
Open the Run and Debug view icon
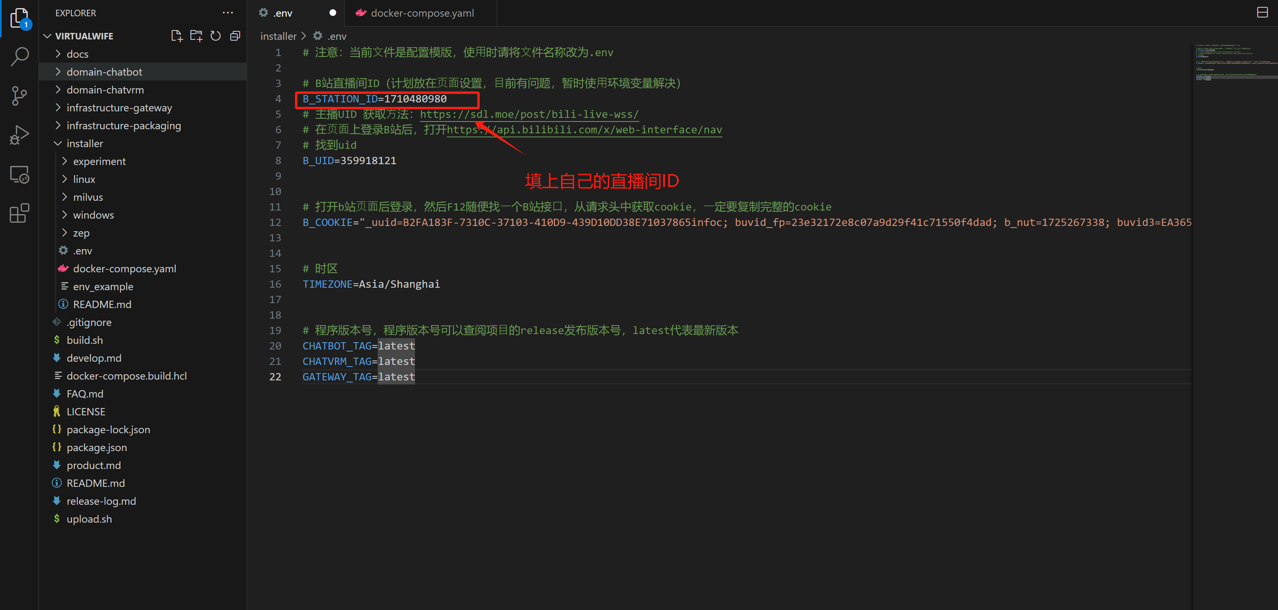(x=20, y=135)
